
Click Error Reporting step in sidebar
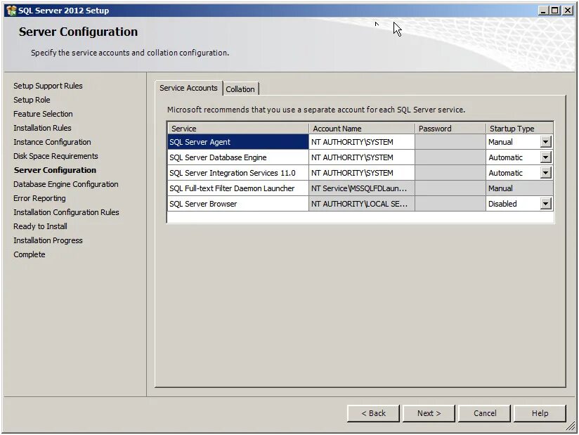tap(39, 198)
